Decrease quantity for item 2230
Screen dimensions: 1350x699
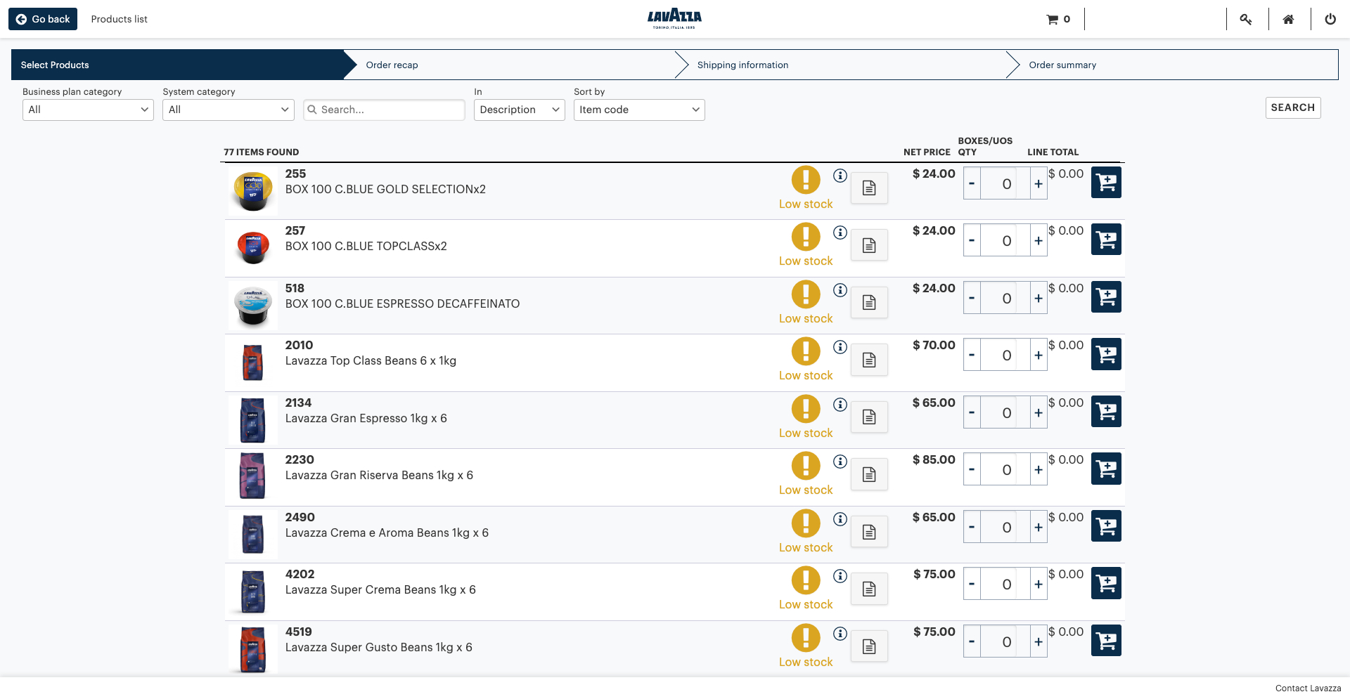pos(972,470)
